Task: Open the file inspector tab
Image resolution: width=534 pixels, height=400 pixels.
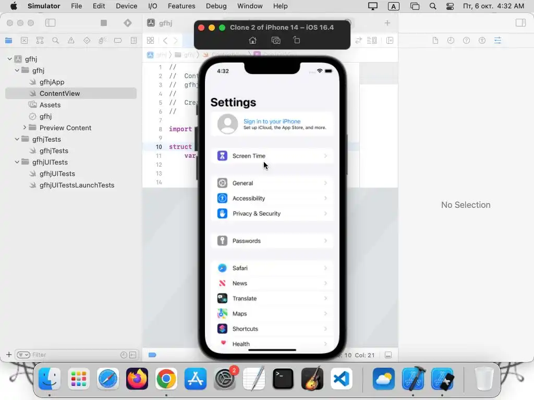Action: tap(435, 41)
